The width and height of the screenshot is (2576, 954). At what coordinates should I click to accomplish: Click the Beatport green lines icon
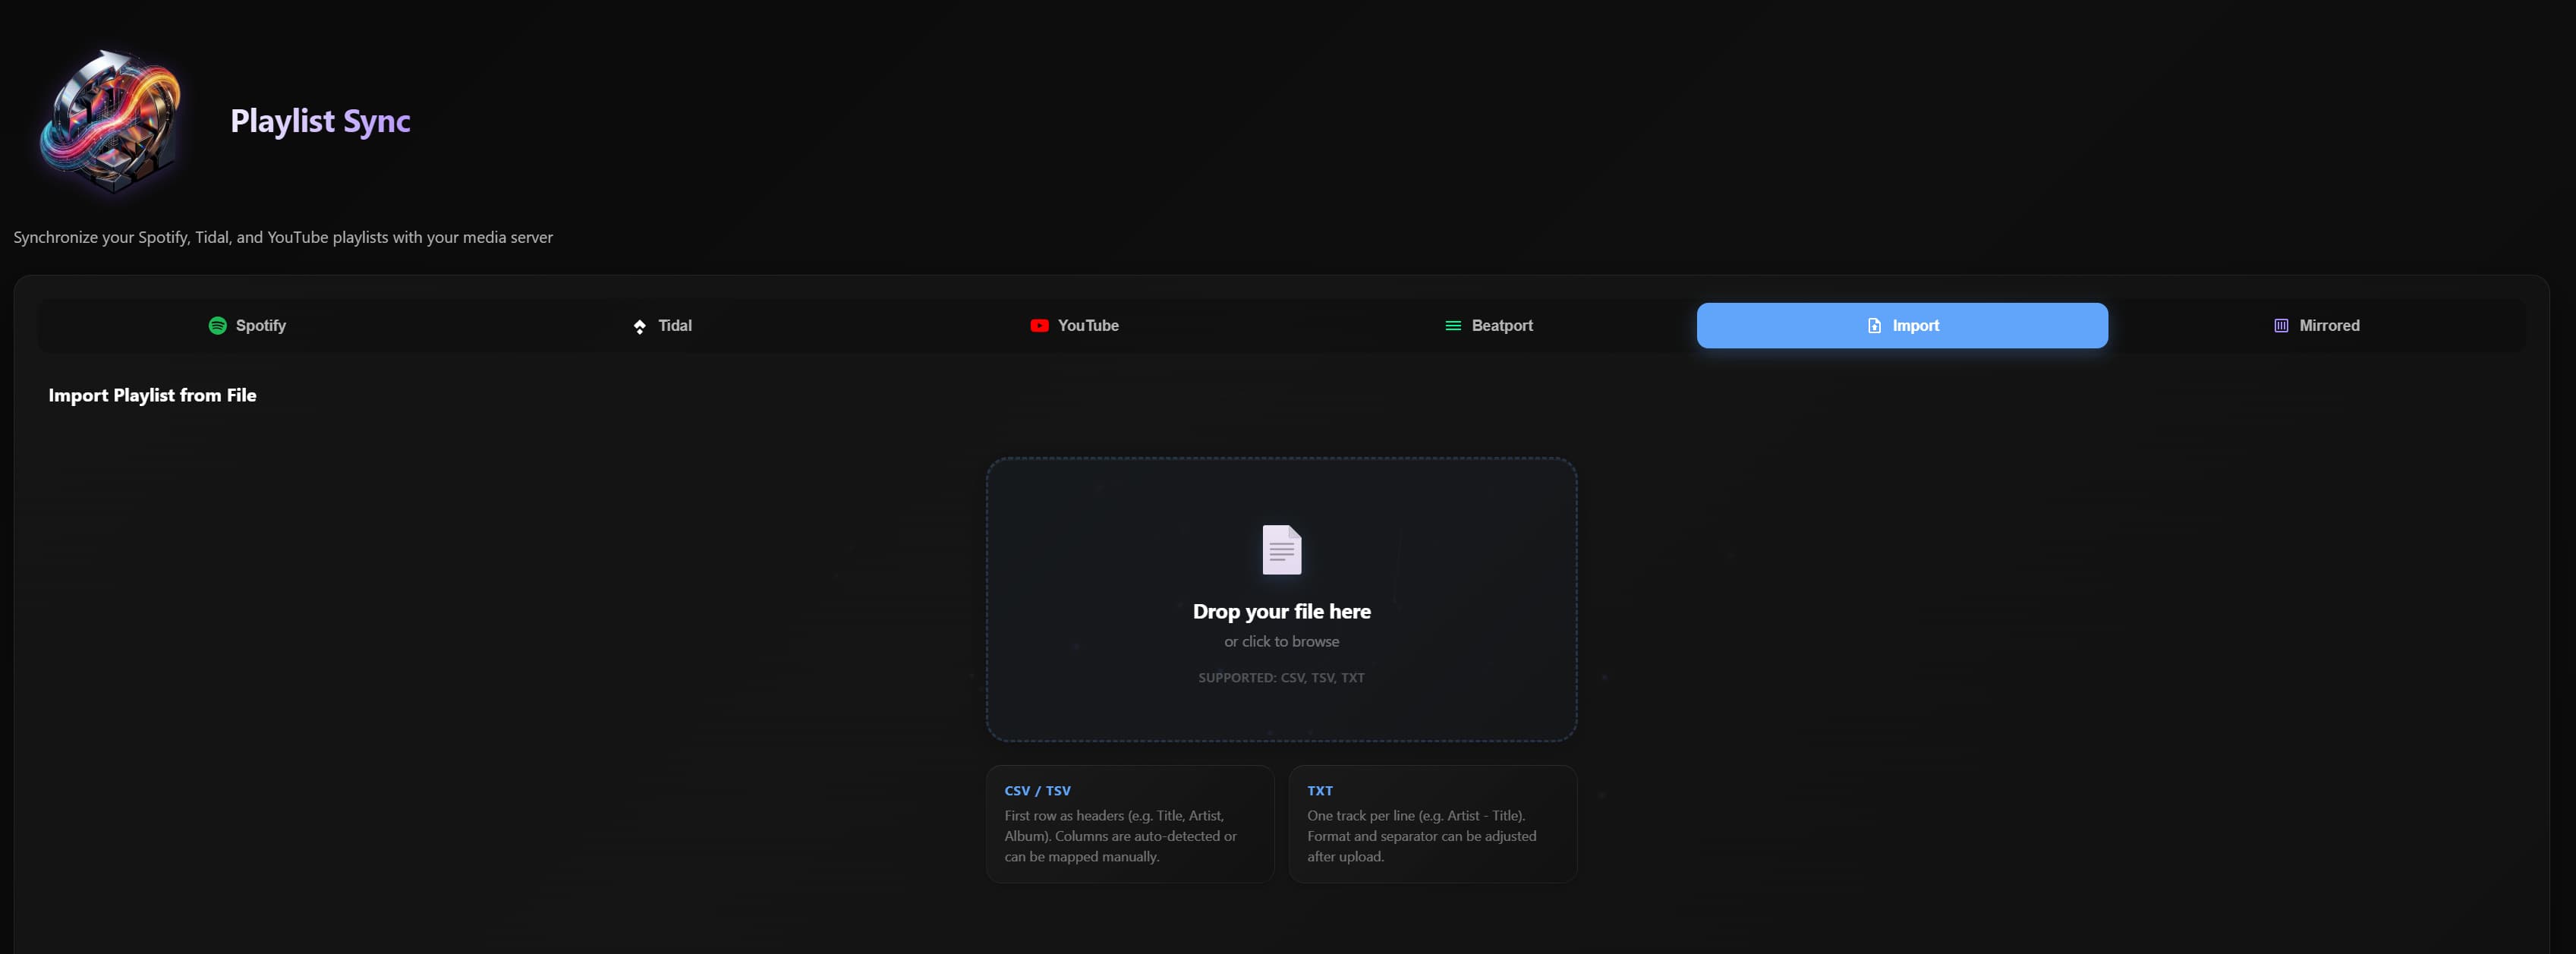tap(1453, 326)
